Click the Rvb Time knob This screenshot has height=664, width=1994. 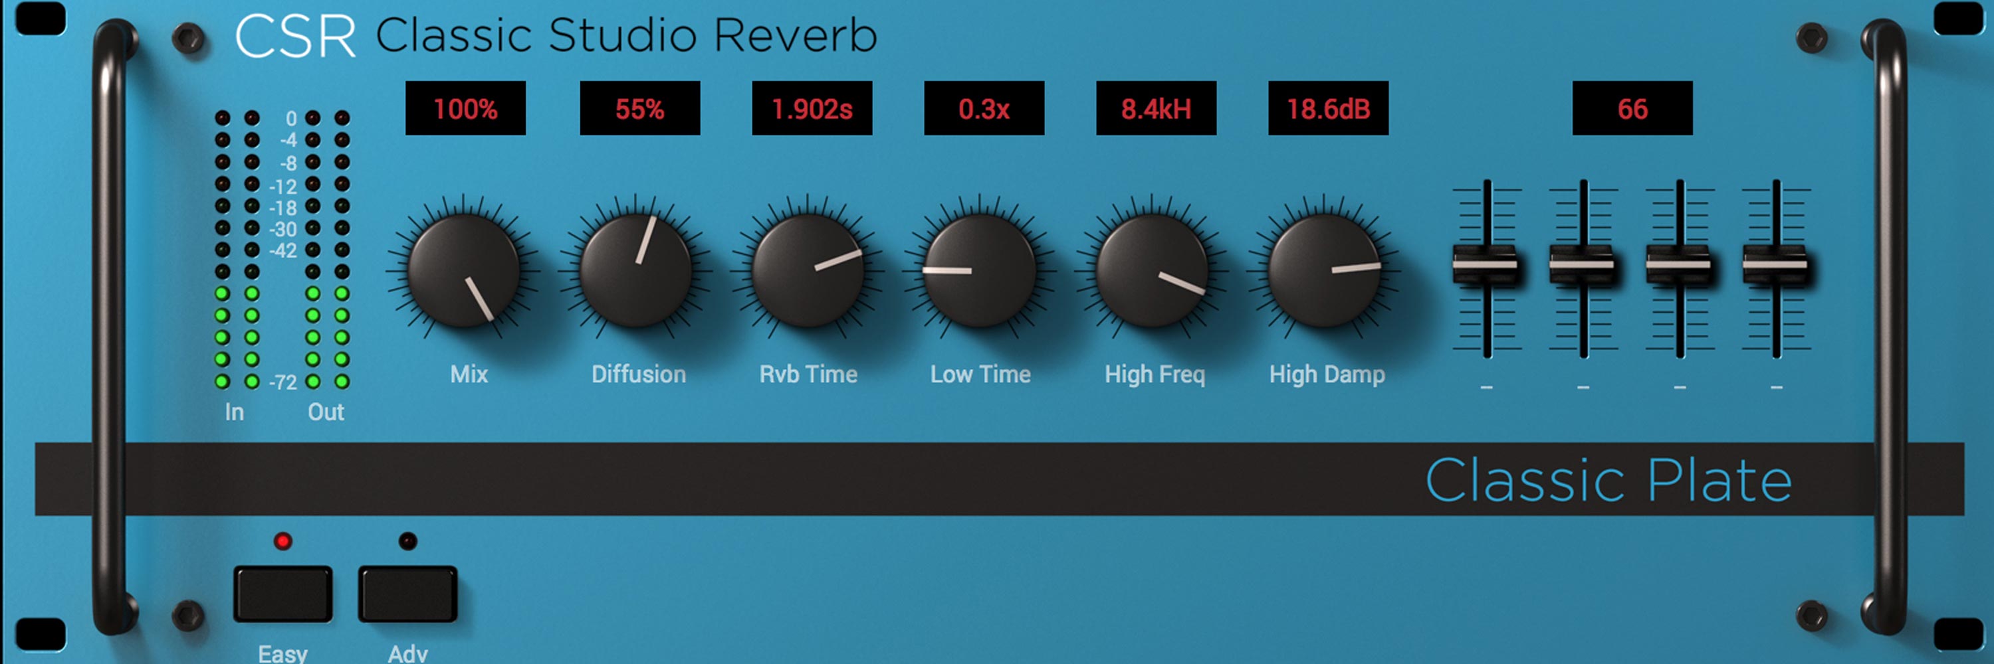coord(808,270)
